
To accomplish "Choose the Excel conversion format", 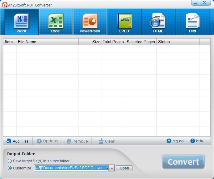I will [56, 22].
